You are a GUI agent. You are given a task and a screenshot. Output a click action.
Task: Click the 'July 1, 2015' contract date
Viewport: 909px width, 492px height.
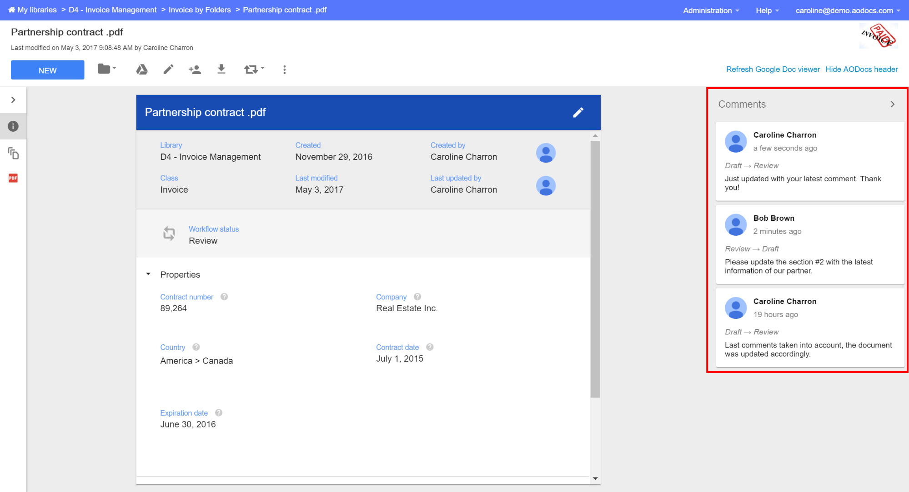400,358
